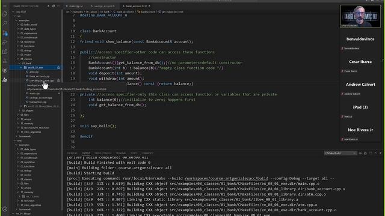Open the Comments panel tab

(x=147, y=153)
